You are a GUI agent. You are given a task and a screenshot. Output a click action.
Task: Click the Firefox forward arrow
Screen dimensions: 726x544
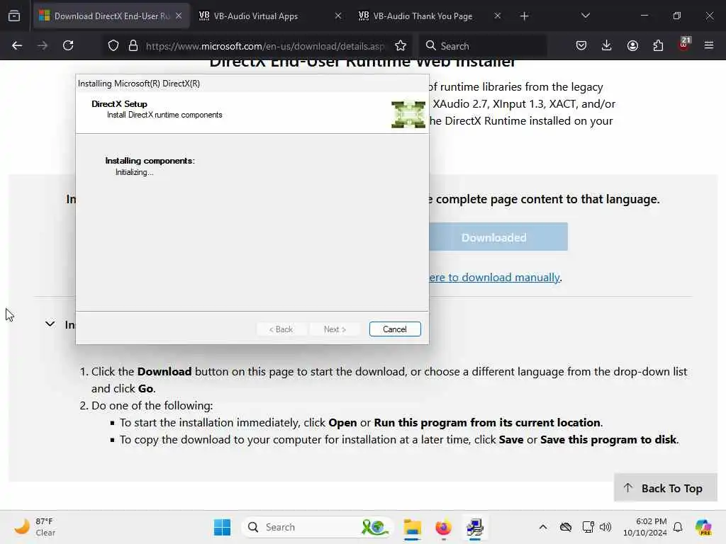43,45
